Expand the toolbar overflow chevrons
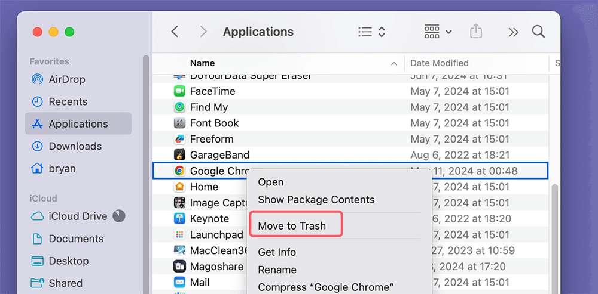 click(513, 32)
